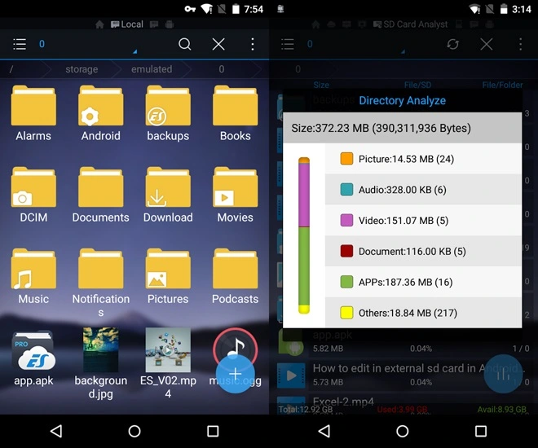Open hamburger menu in SD Card Analyst

tap(288, 44)
